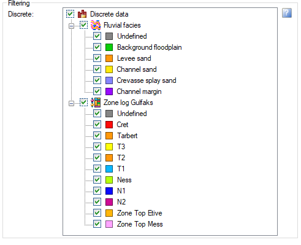The image size is (301, 245).
Task: Click the yellow Channel sand swatch
Action: 109,69
